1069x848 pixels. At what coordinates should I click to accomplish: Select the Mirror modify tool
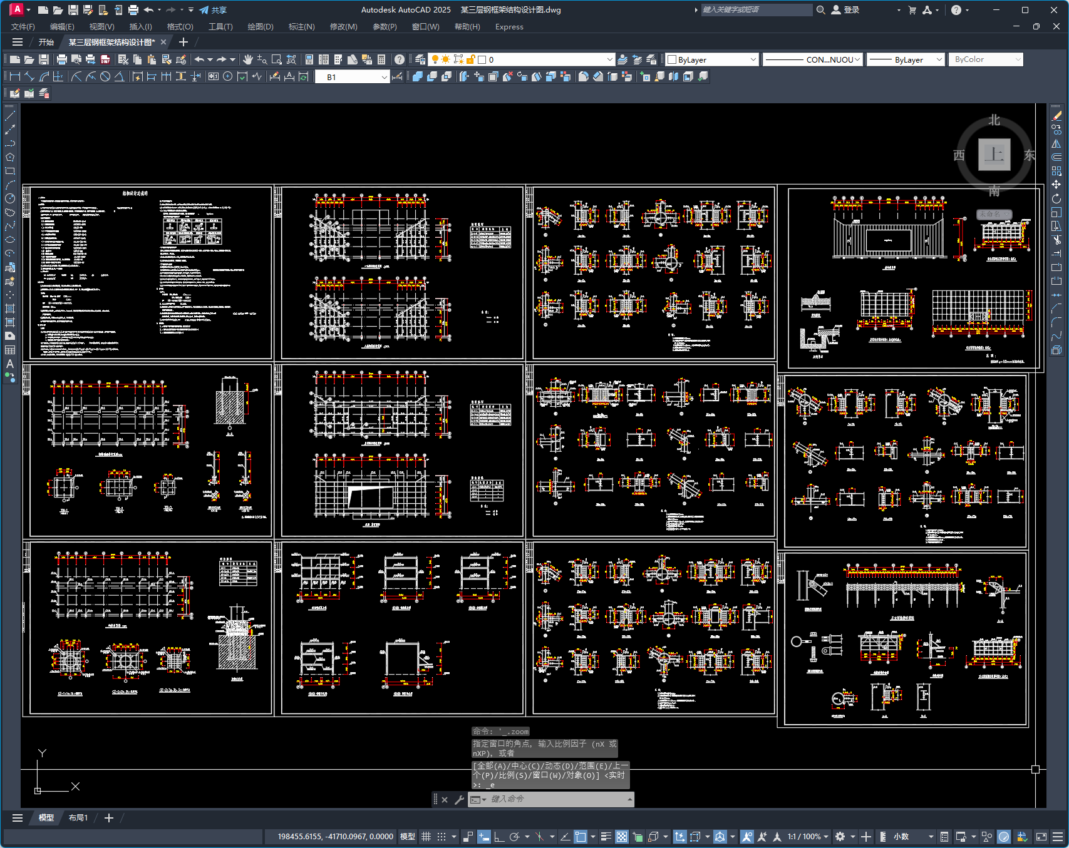click(1056, 143)
